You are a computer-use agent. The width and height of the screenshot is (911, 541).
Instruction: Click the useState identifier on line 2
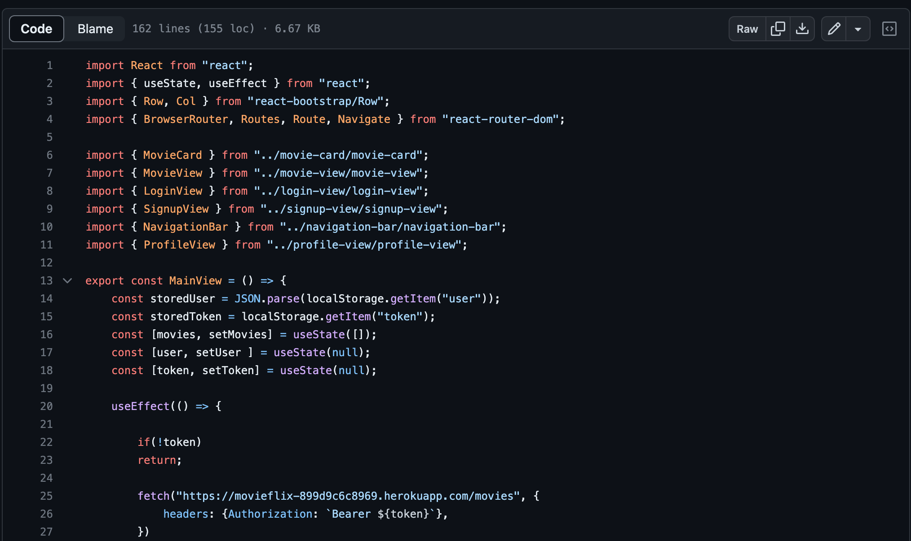(x=169, y=83)
